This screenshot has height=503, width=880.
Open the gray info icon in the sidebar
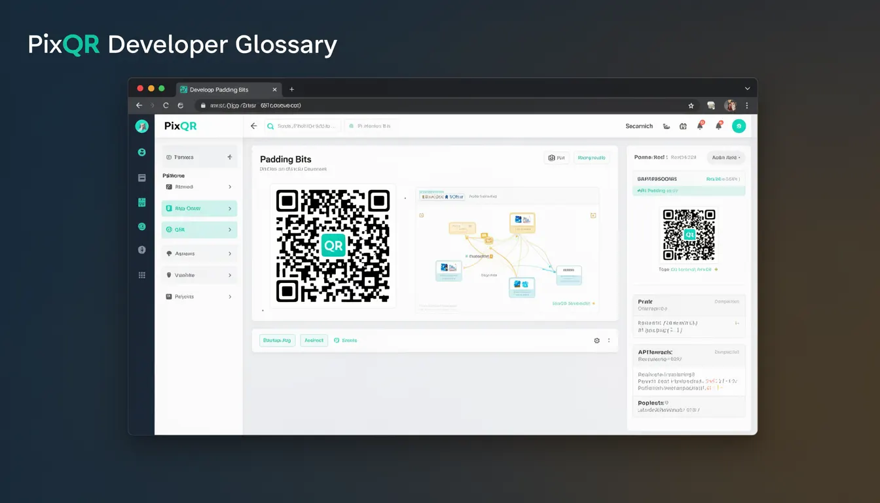click(141, 250)
